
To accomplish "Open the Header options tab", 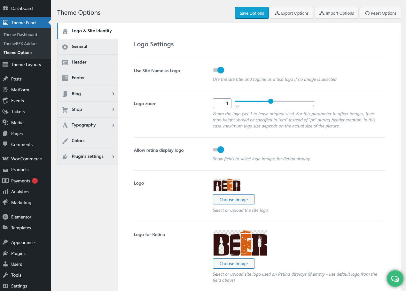I will coord(79,62).
